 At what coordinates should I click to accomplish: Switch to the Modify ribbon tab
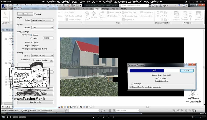(124, 9)
